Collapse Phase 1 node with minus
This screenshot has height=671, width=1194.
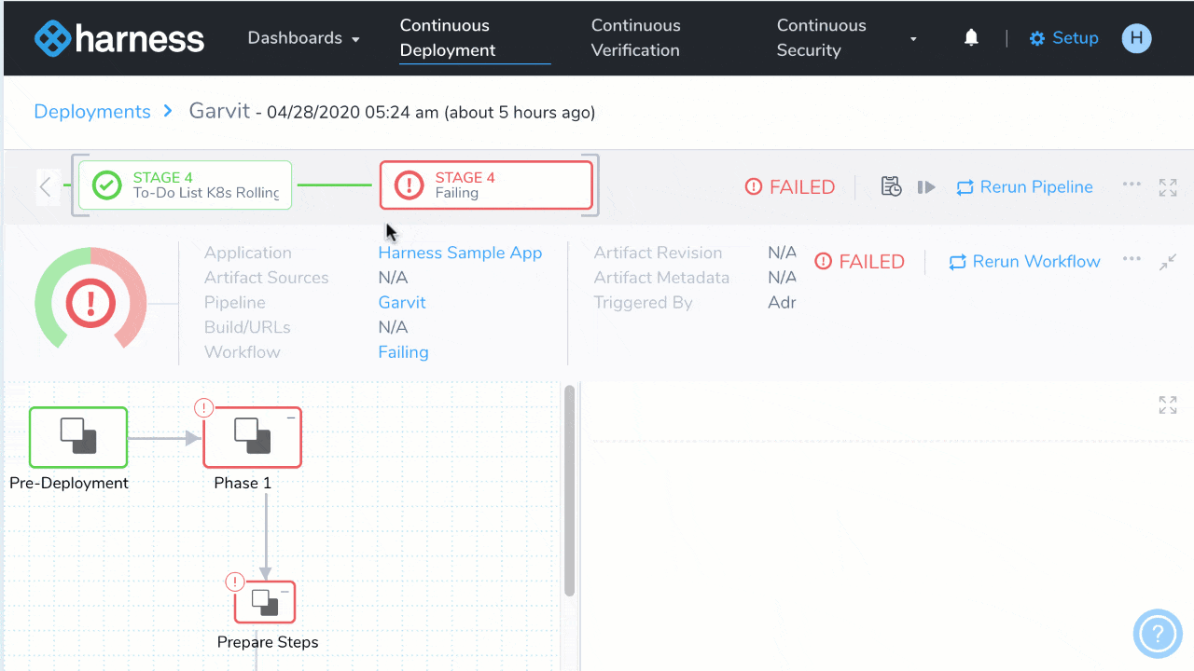pyautogui.click(x=291, y=418)
